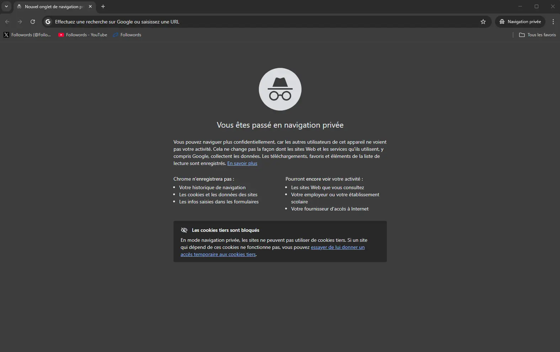The width and height of the screenshot is (560, 352).
Task: Select the Nouvel onglet de navigation privée tab
Action: click(54, 7)
